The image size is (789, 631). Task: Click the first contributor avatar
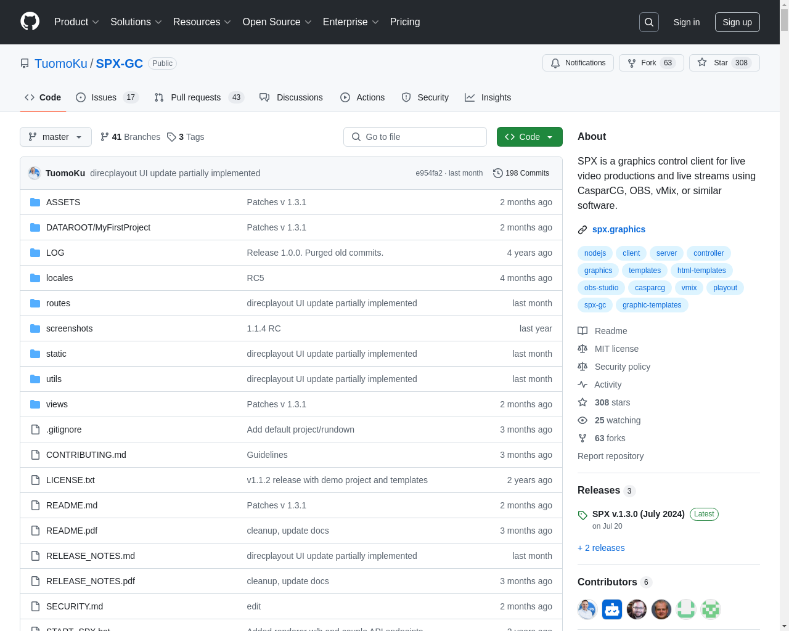point(587,609)
